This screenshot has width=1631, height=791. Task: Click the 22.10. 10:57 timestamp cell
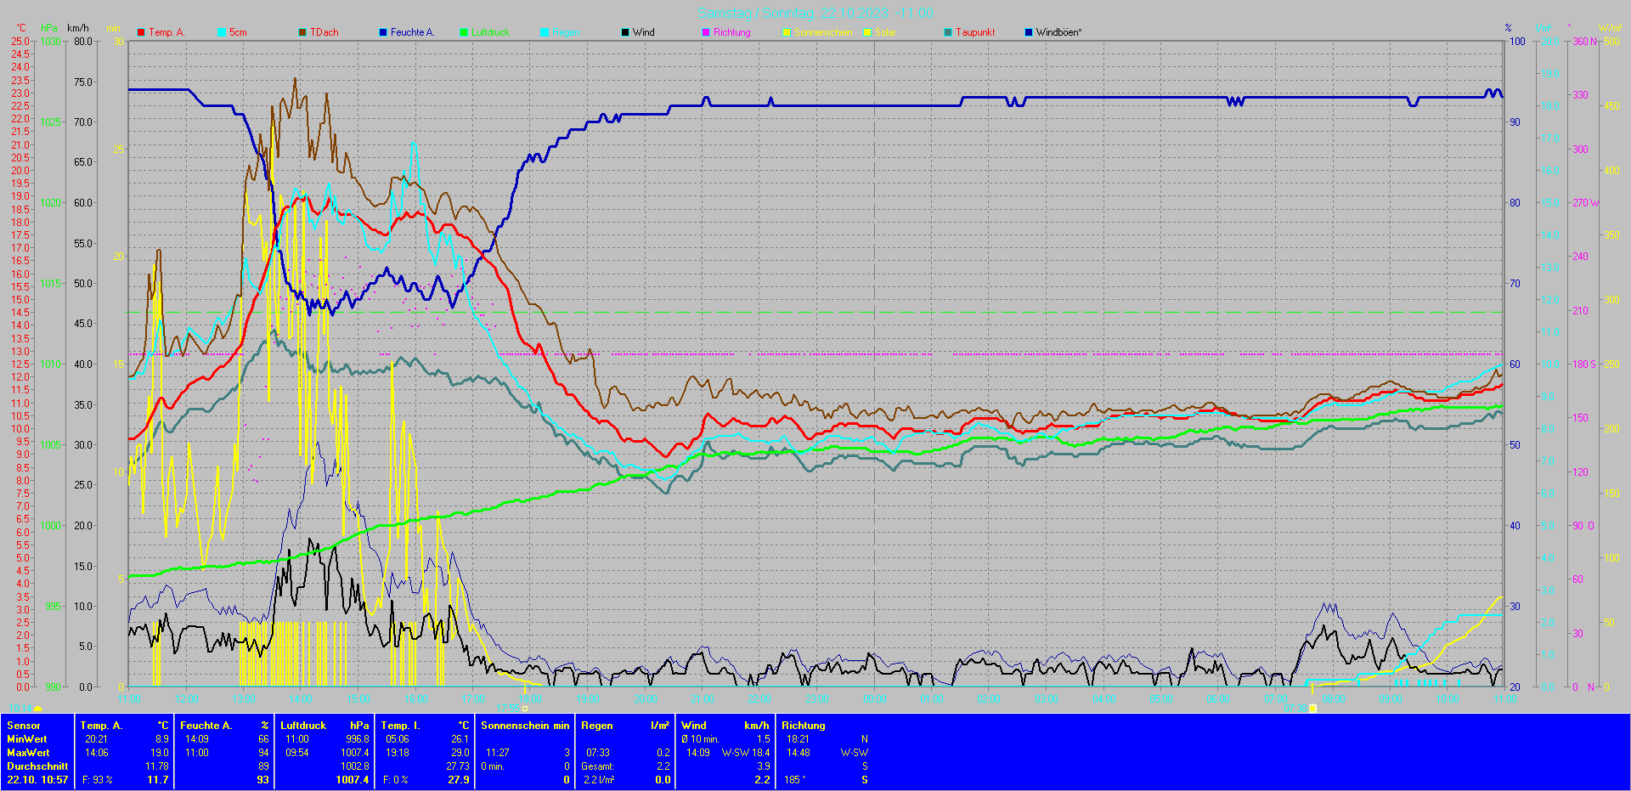[x=37, y=779]
